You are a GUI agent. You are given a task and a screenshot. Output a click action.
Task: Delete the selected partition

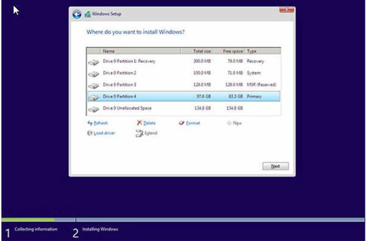pos(149,123)
